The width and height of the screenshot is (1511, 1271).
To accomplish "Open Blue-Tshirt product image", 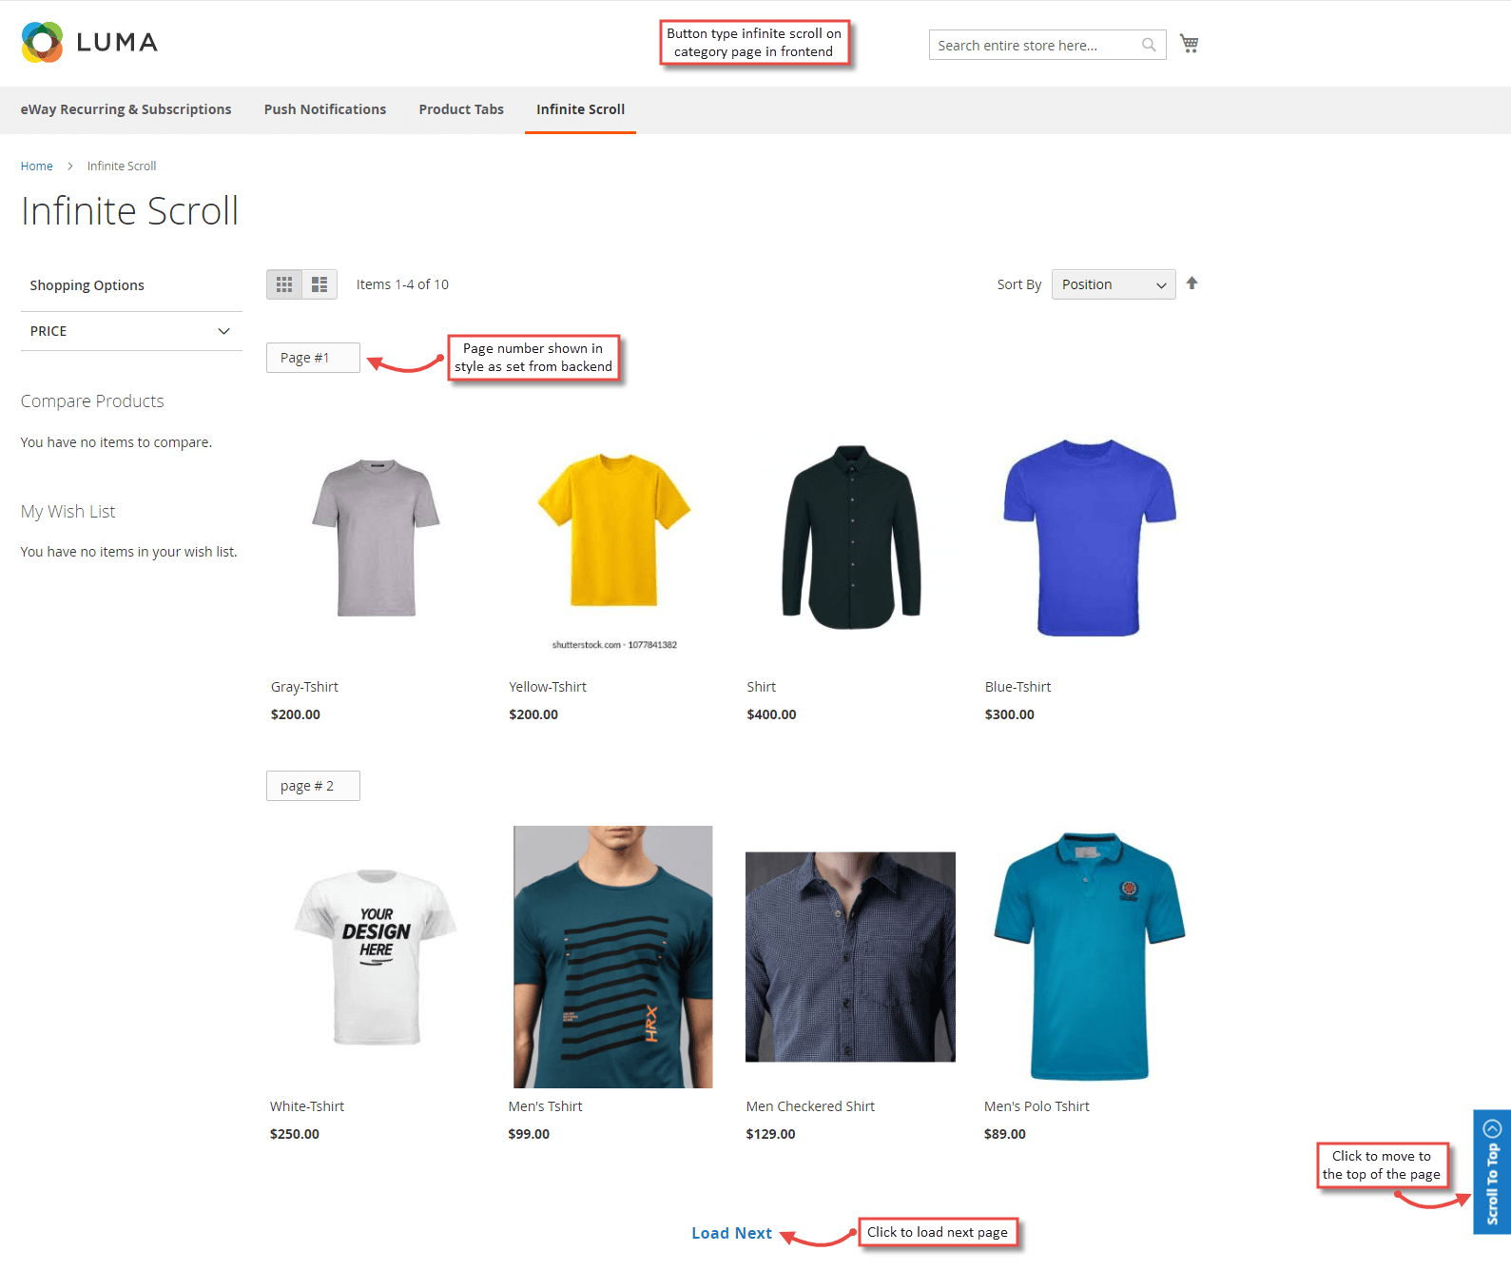I will coord(1090,538).
